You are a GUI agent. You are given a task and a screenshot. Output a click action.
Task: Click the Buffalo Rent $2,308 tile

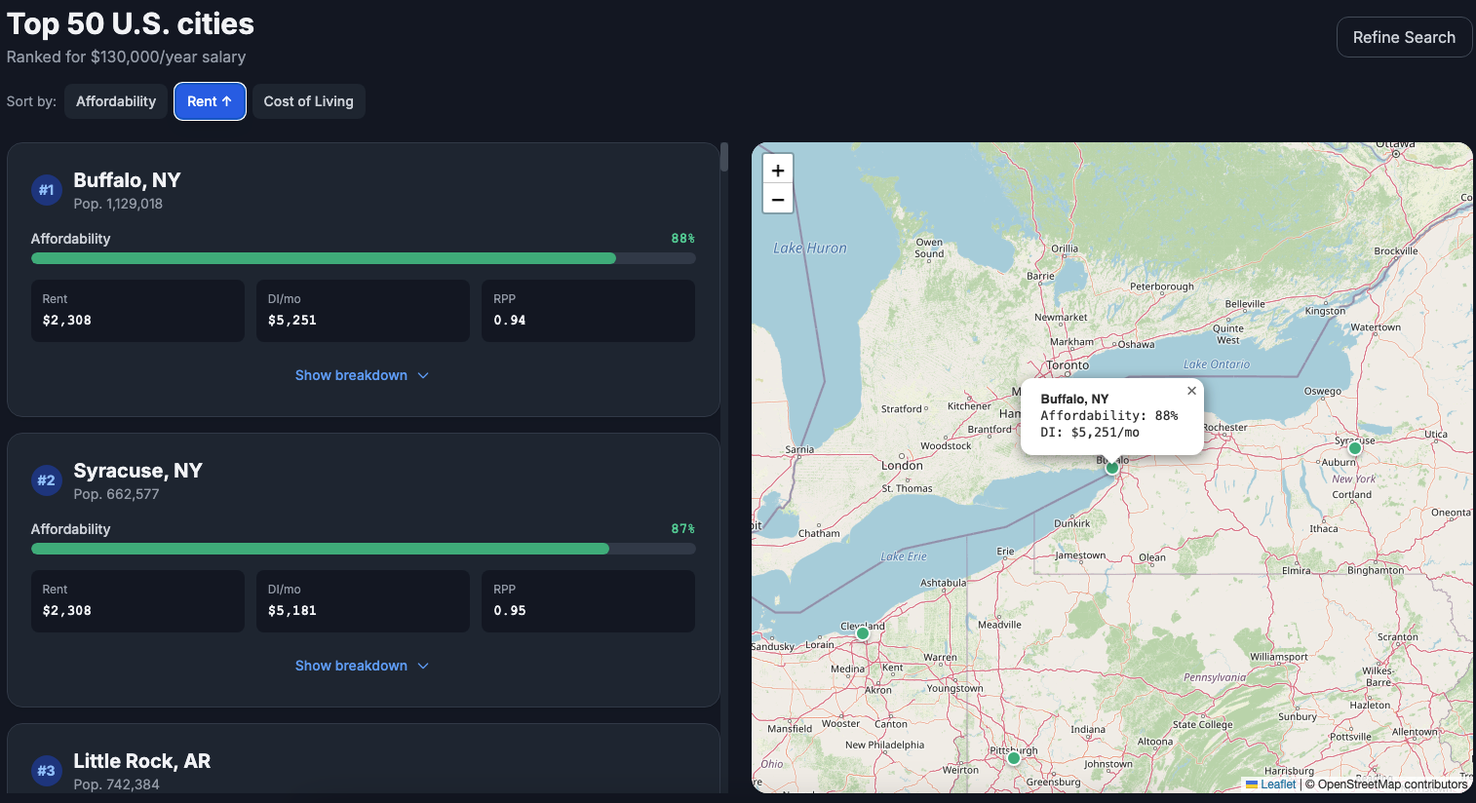point(137,311)
